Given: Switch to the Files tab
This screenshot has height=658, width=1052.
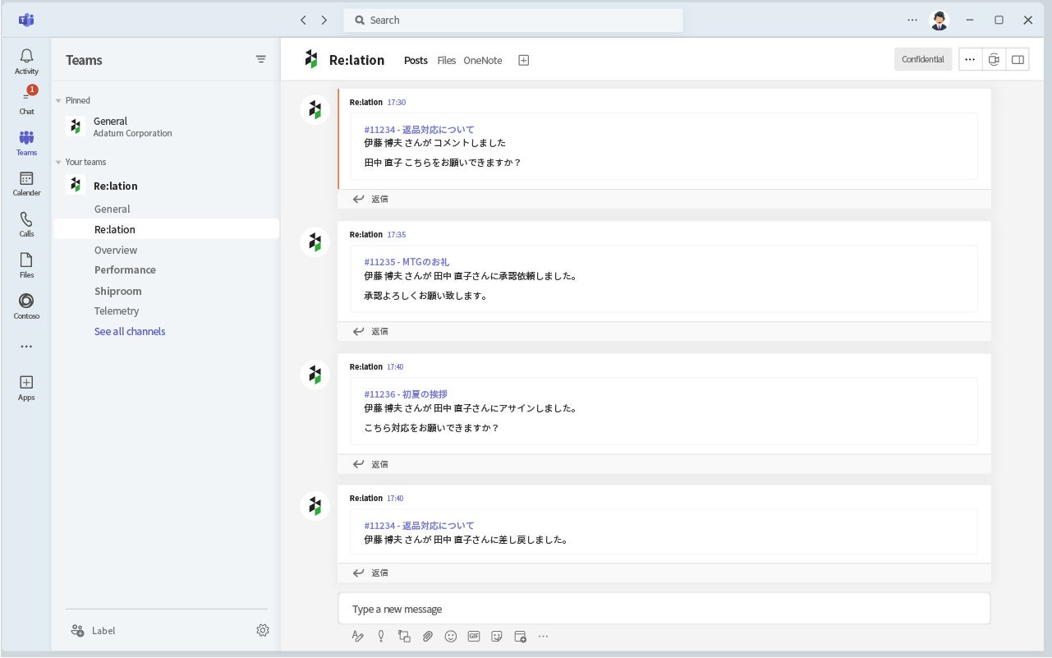Looking at the screenshot, I should point(446,60).
